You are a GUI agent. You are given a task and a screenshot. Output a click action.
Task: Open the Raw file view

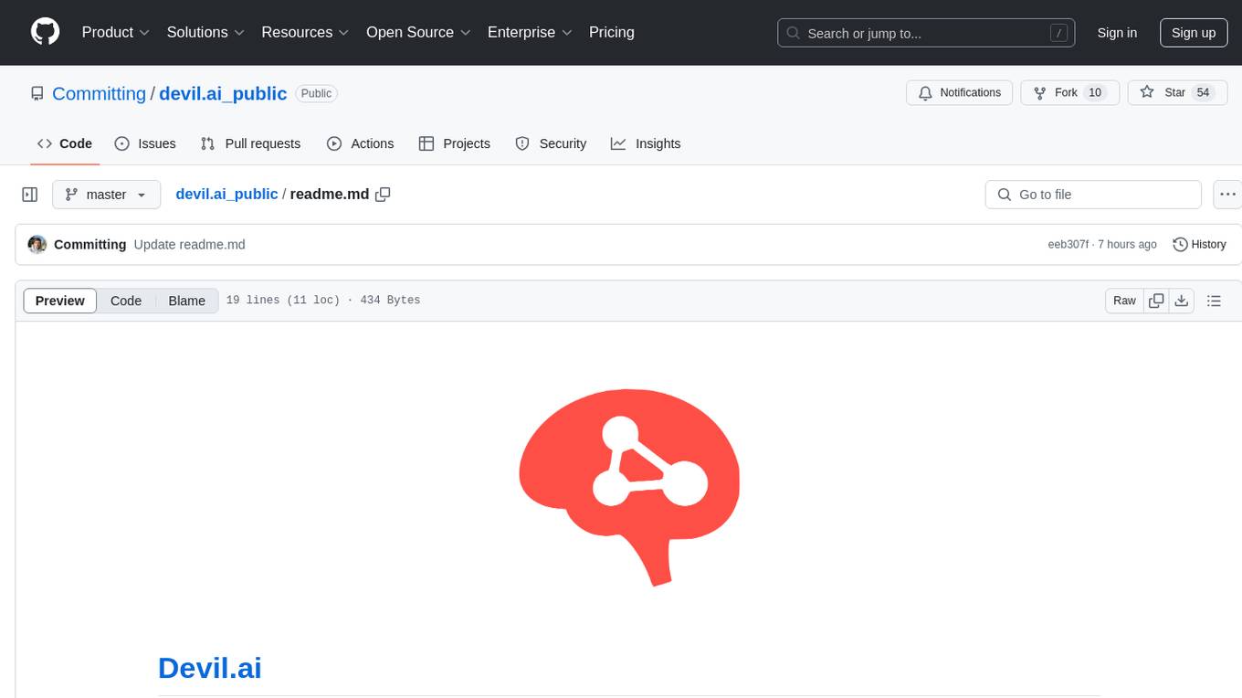point(1124,301)
